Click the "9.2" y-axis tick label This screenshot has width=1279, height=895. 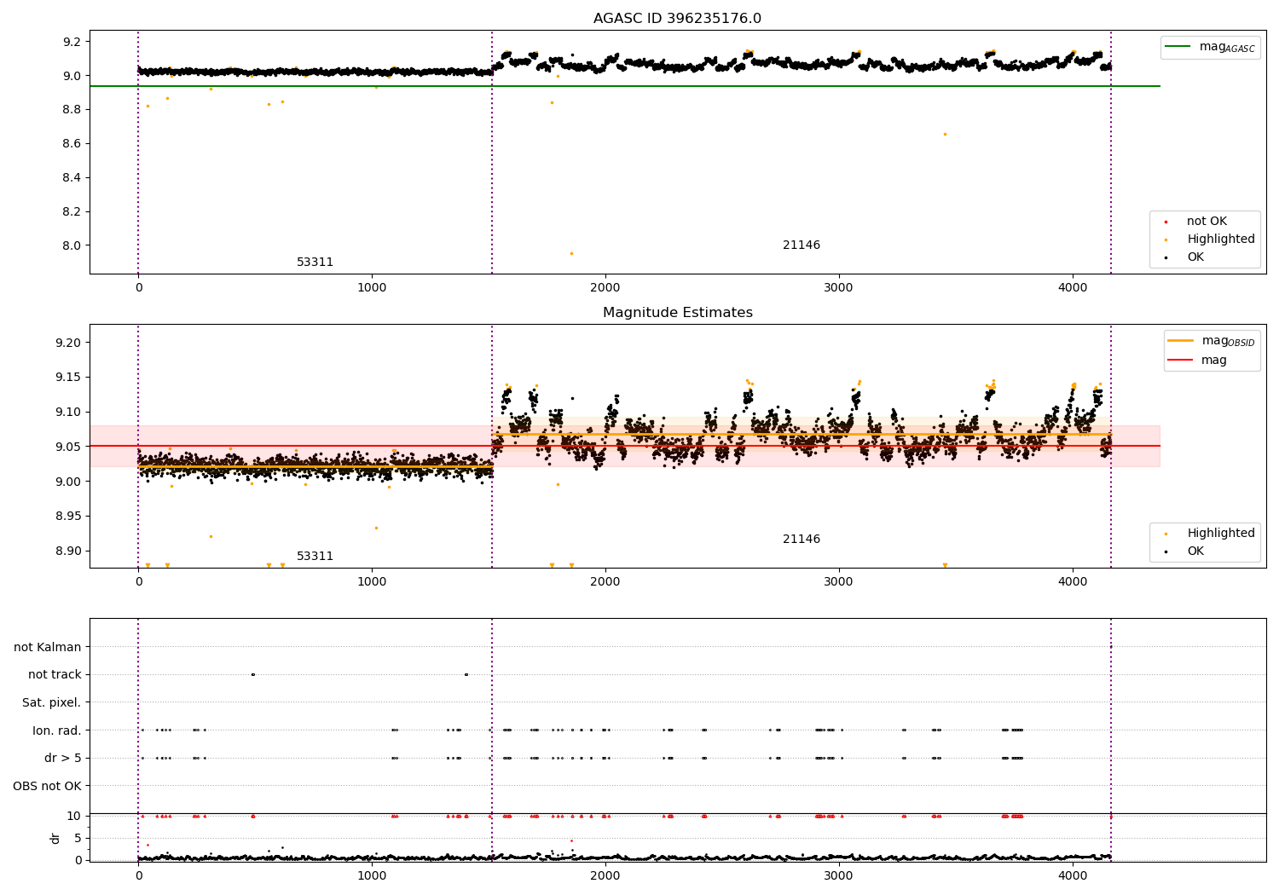(72, 42)
